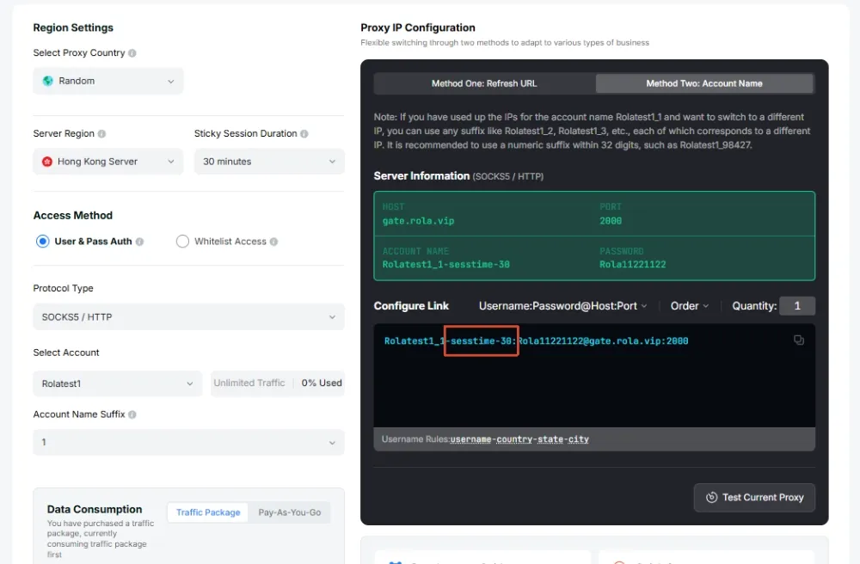The image size is (860, 564).
Task: Open the 30 minutes session duration dropdown
Action: coord(269,162)
